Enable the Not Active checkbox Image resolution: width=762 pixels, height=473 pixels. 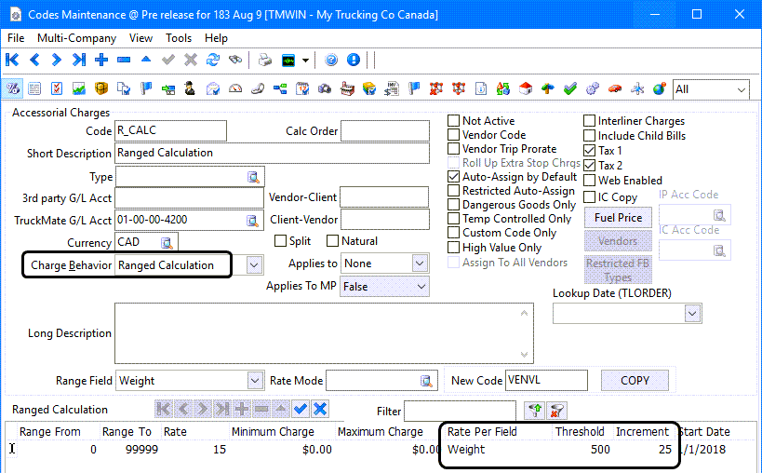pos(454,121)
